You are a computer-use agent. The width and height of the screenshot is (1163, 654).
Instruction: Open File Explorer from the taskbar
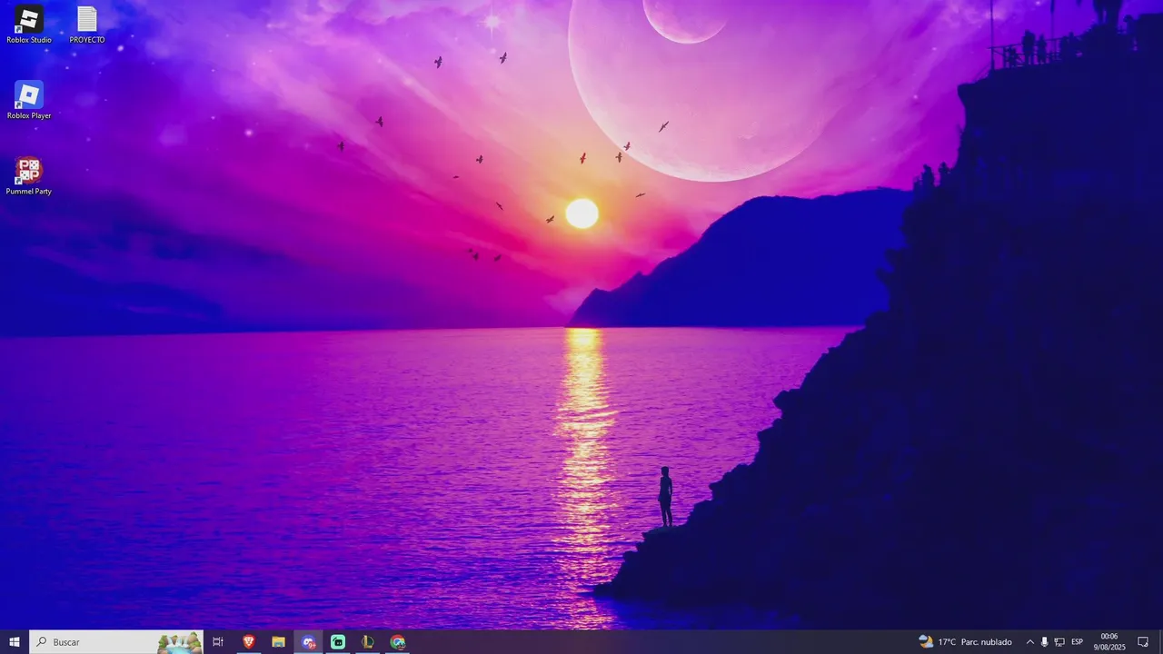point(278,642)
